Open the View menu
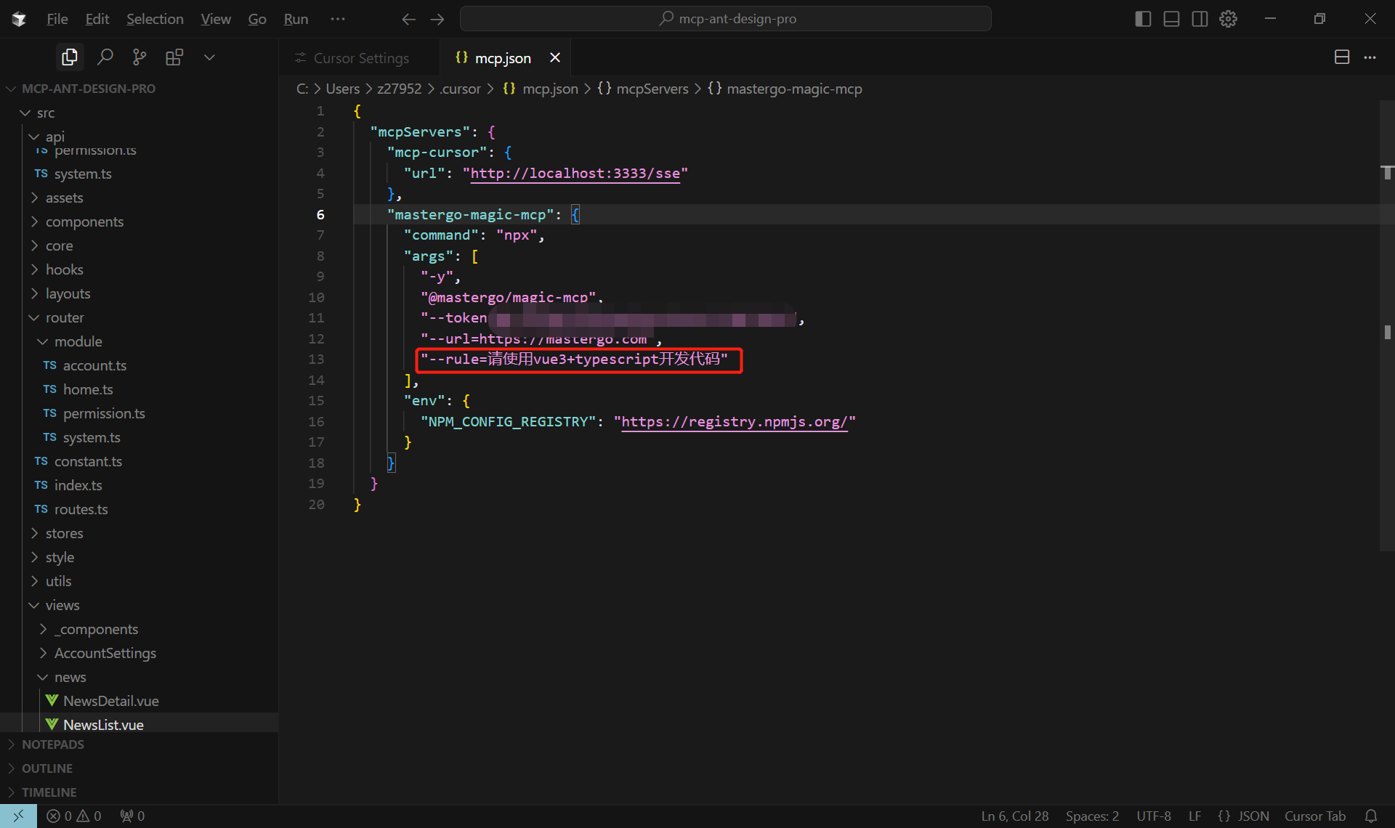 point(216,19)
